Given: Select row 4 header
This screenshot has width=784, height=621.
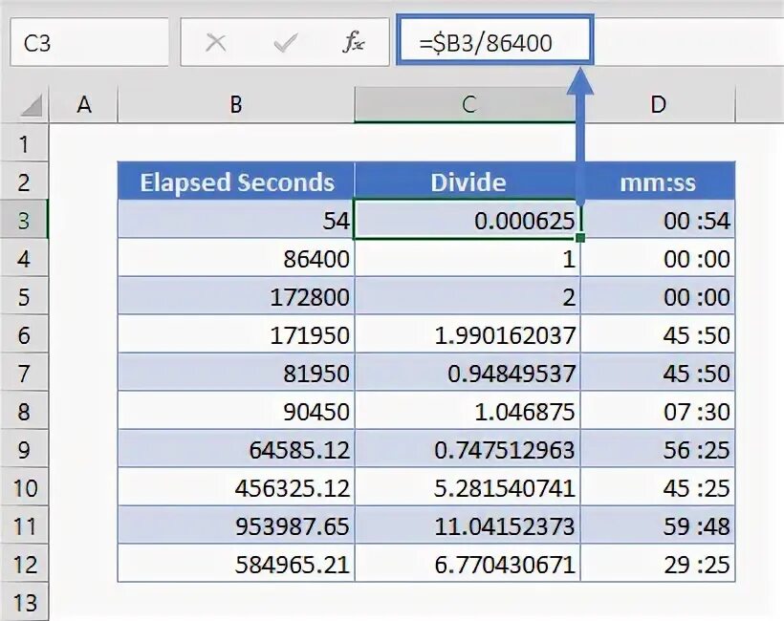Looking at the screenshot, I should (x=24, y=258).
